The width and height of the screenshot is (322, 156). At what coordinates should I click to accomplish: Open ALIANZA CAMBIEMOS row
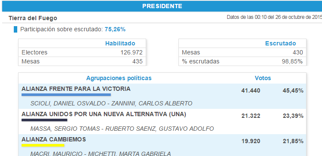pyautogui.click(x=162, y=145)
